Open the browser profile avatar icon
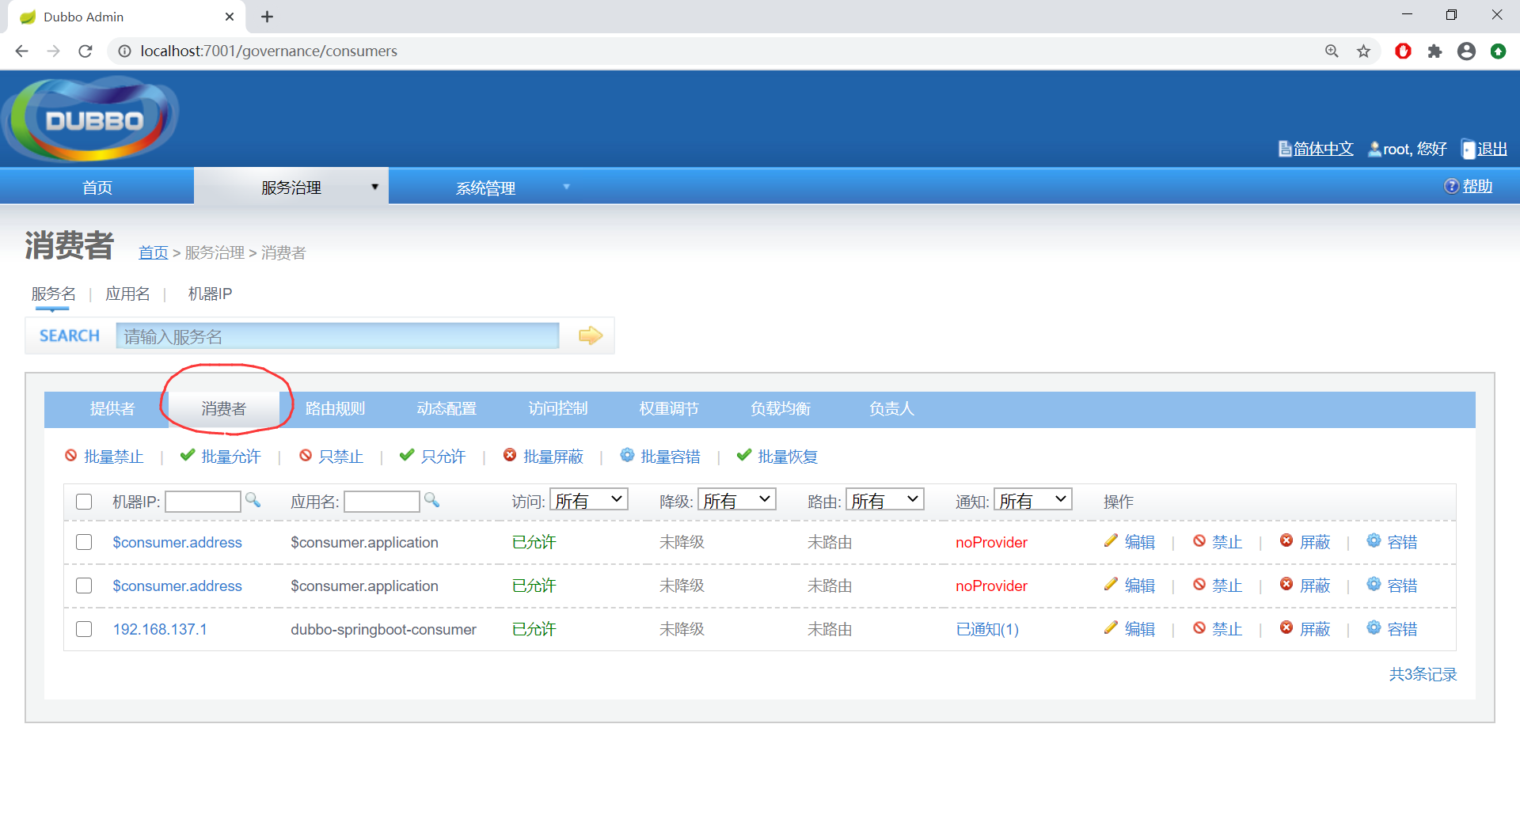1520x815 pixels. click(1466, 51)
